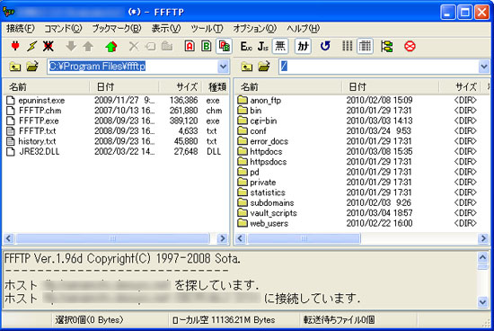Switch to details view icon
The height and width of the screenshot is (331, 494).
(x=366, y=47)
